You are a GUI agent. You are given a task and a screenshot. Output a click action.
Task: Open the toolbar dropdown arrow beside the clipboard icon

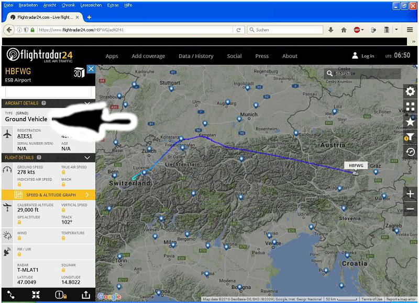396,30
